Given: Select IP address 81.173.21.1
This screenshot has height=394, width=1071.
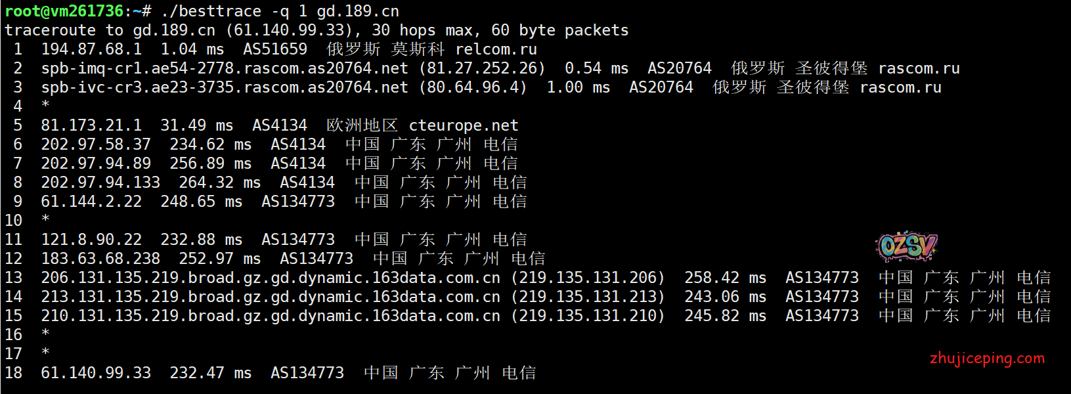Looking at the screenshot, I should tap(91, 125).
